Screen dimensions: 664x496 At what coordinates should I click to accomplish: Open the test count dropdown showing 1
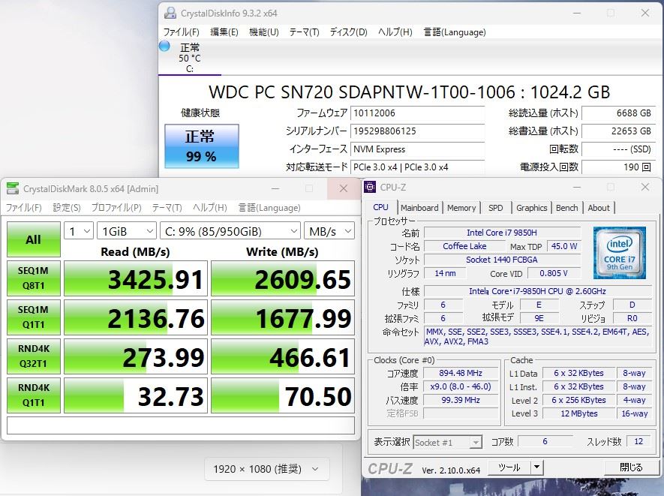tap(79, 231)
